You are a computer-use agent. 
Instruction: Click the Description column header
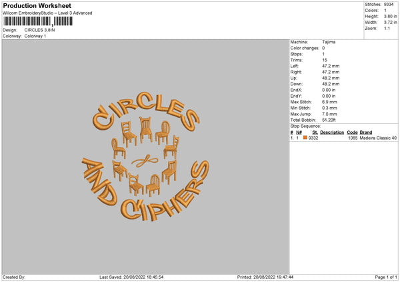pos(332,132)
